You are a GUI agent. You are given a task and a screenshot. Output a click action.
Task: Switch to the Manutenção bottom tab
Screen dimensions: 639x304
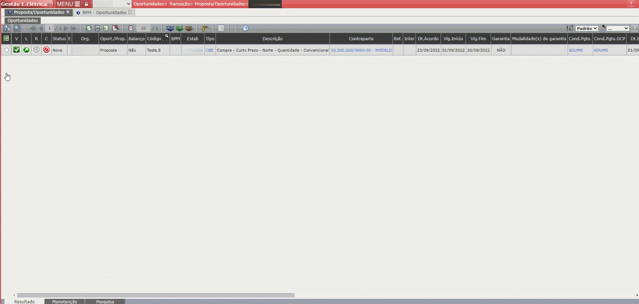click(65, 302)
